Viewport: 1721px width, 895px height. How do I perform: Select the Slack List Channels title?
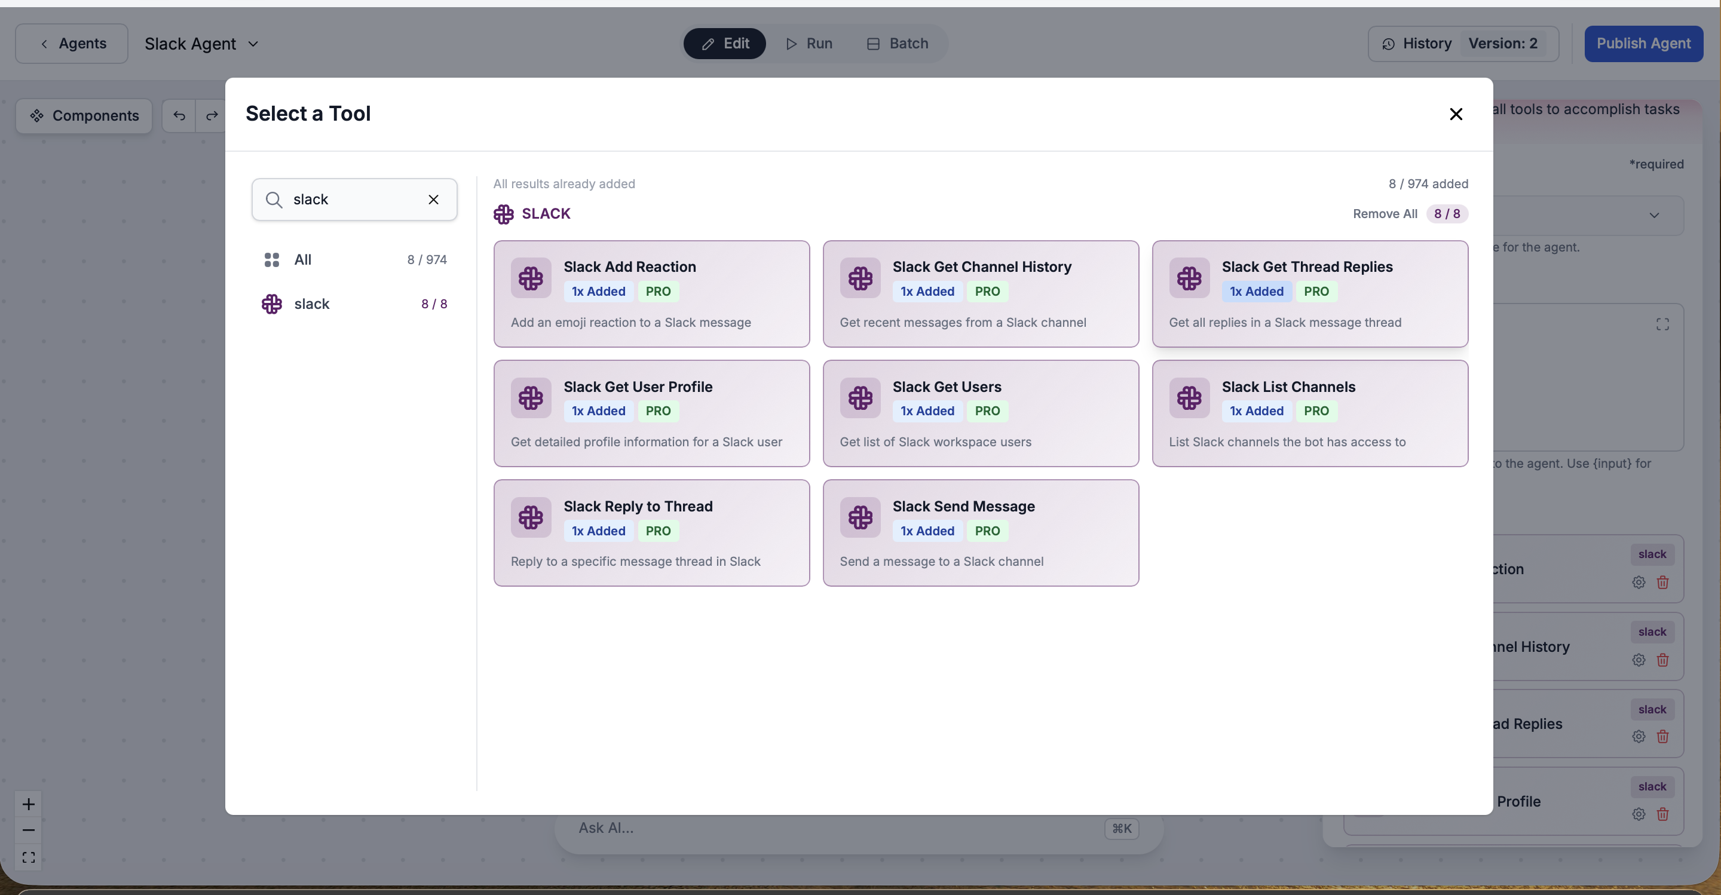coord(1289,387)
